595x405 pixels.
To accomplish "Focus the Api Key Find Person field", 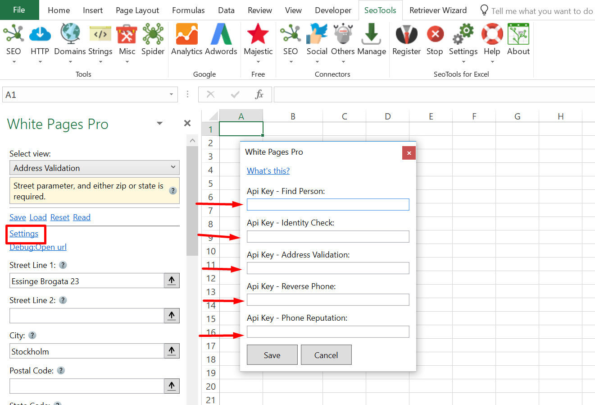I will coord(328,204).
